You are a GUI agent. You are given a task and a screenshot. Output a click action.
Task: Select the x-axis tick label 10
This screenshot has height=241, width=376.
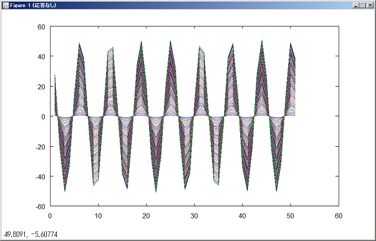[98, 216]
